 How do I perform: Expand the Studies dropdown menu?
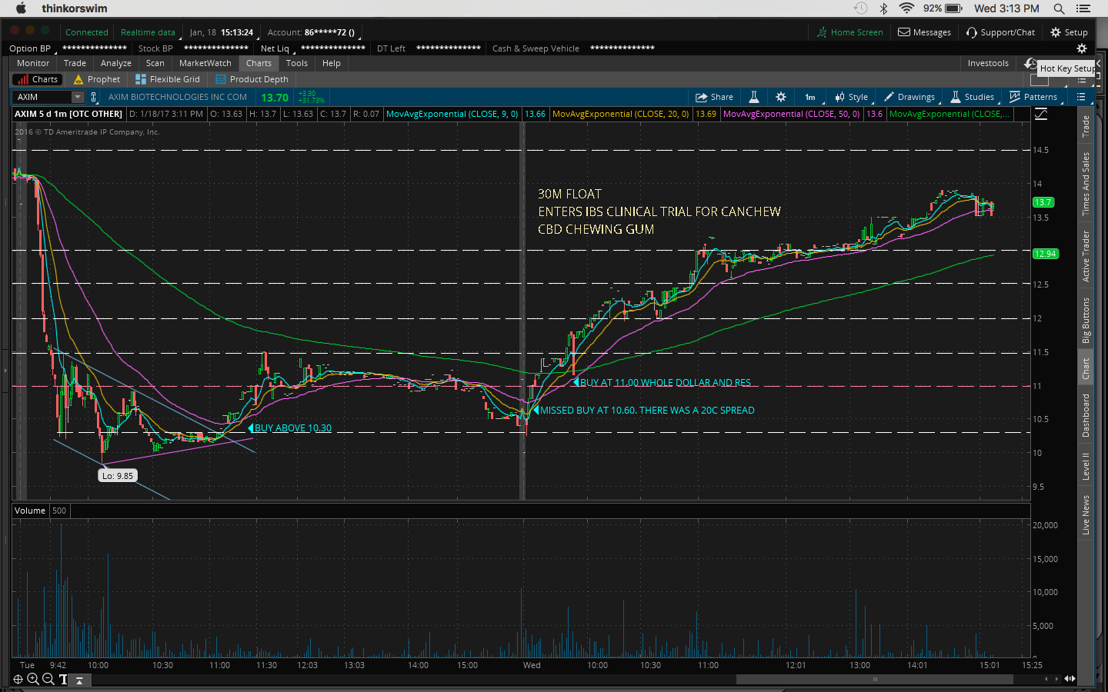973,97
